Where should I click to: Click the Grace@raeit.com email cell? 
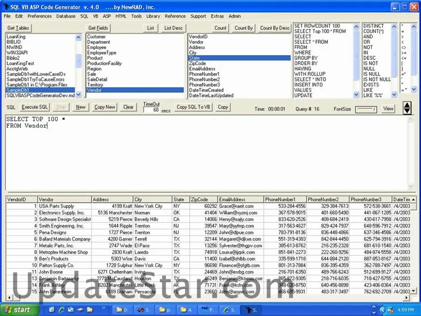pos(241,206)
